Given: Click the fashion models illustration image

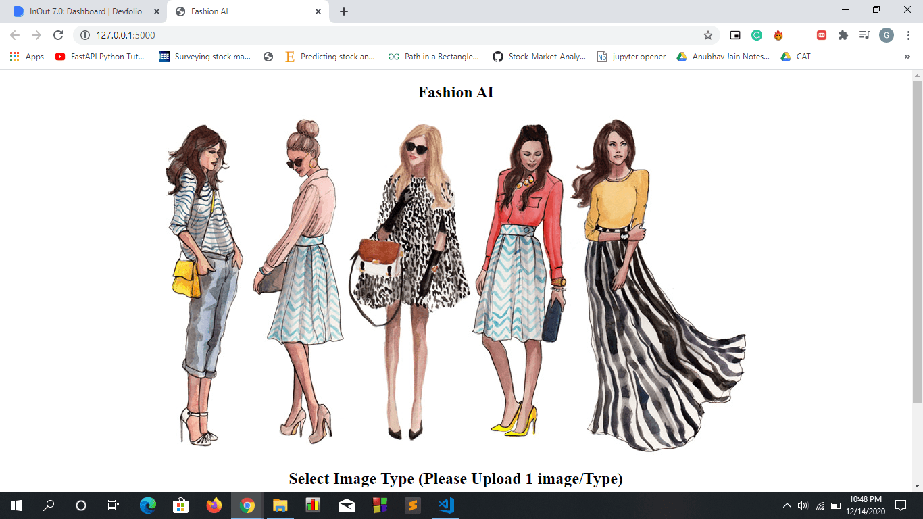Looking at the screenshot, I should pyautogui.click(x=456, y=285).
